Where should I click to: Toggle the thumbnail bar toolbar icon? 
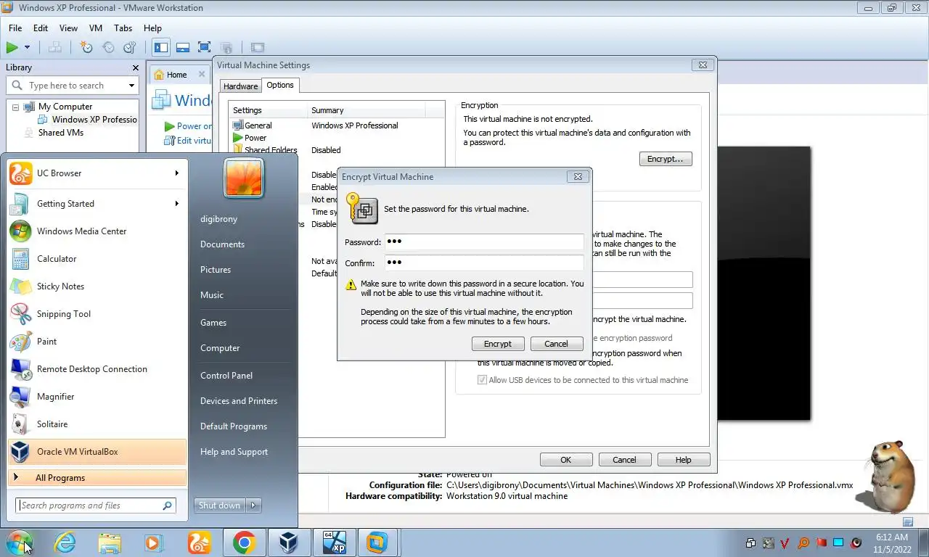pyautogui.click(x=183, y=48)
